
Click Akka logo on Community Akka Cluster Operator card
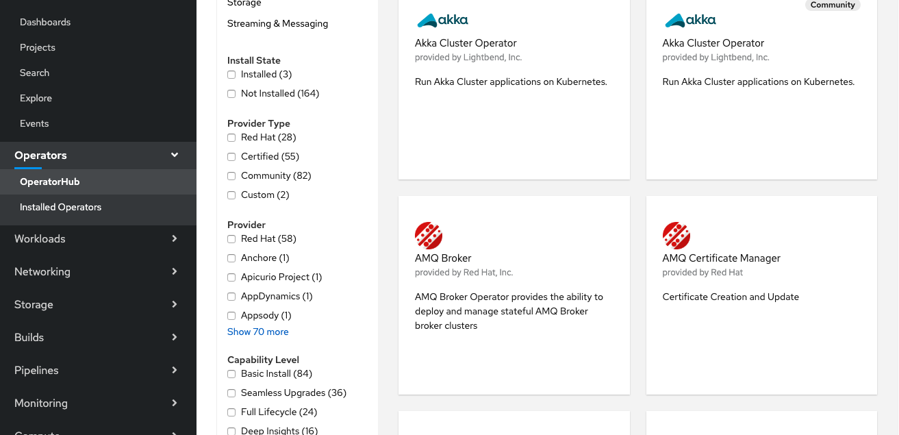(x=691, y=20)
